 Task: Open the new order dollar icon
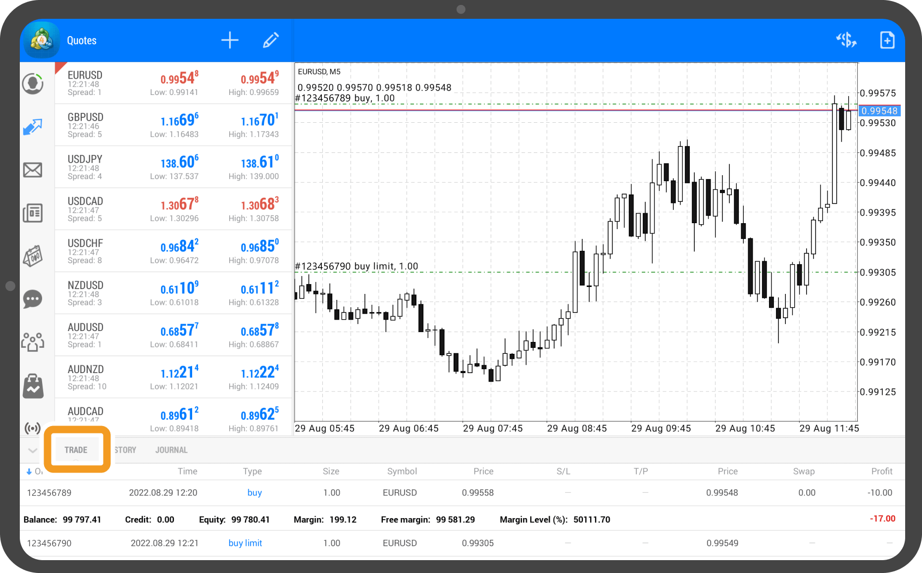pos(846,40)
